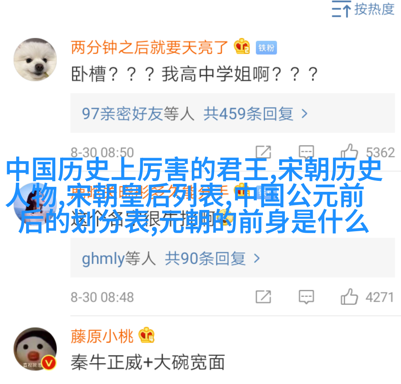
Task: Tap the crown badge beside 藤原小桃
Action: pos(146,335)
